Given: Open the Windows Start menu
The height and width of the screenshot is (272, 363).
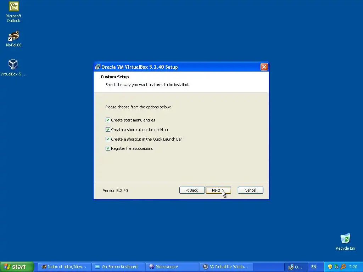Looking at the screenshot, I should click(17, 267).
